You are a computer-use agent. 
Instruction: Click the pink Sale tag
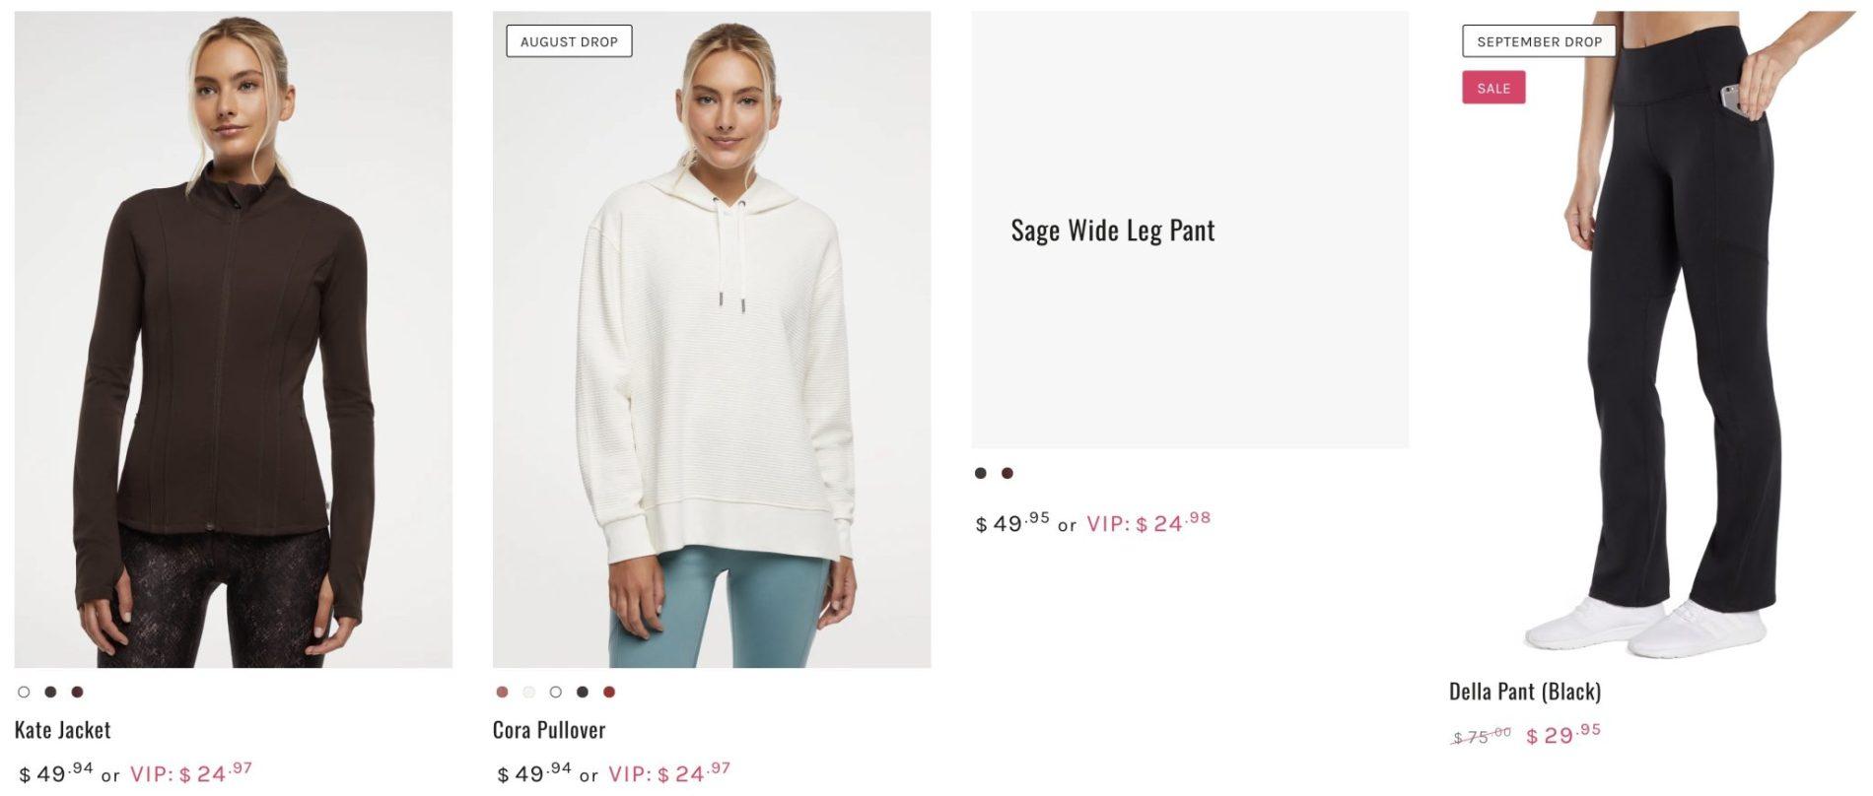pyautogui.click(x=1493, y=88)
